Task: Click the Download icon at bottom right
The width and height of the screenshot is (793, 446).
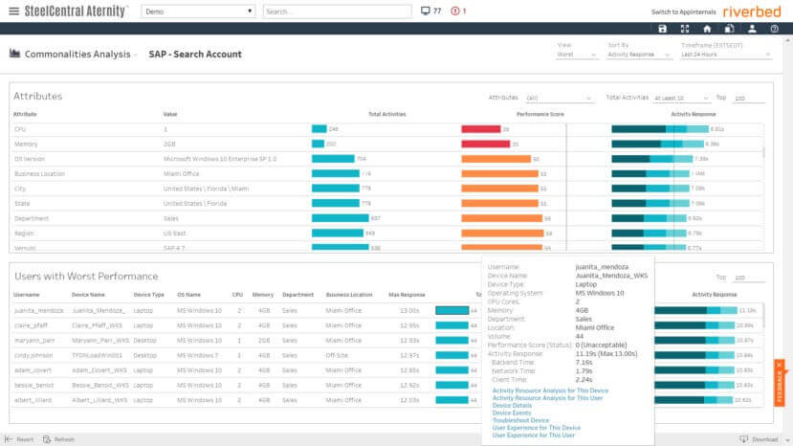Action: 743,439
